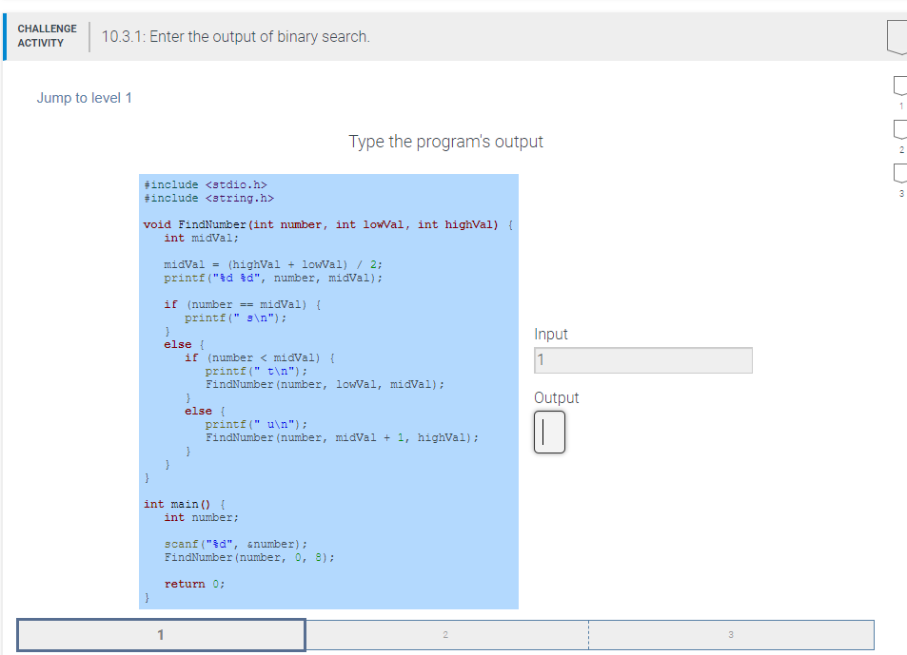Click segment 3 of the level progress bar

[x=730, y=634]
